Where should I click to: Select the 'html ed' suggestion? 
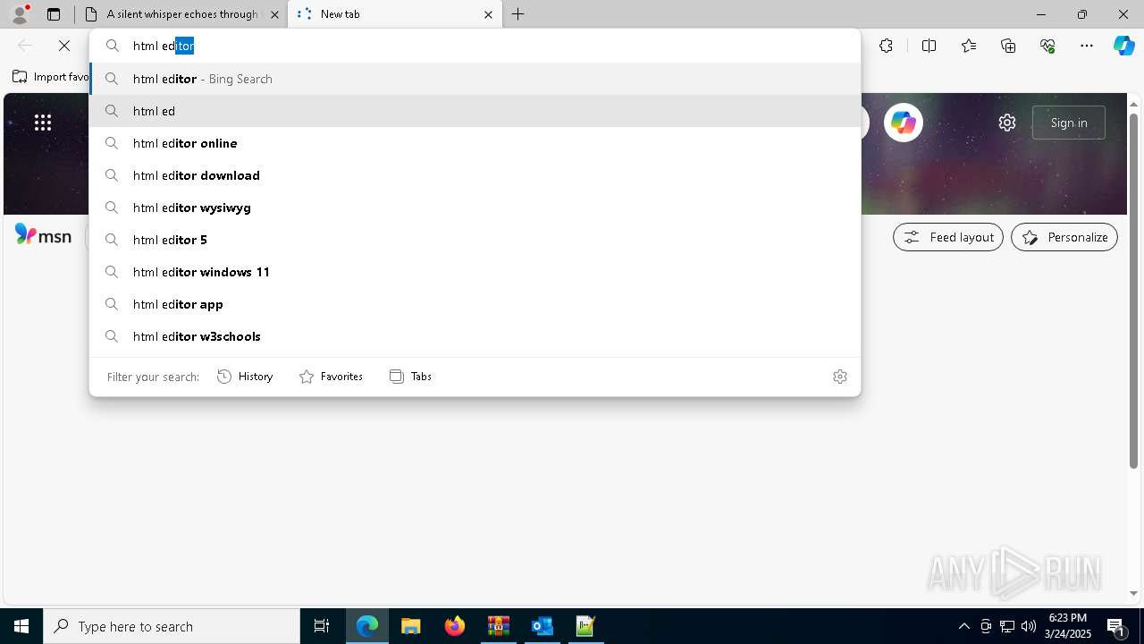tap(475, 111)
